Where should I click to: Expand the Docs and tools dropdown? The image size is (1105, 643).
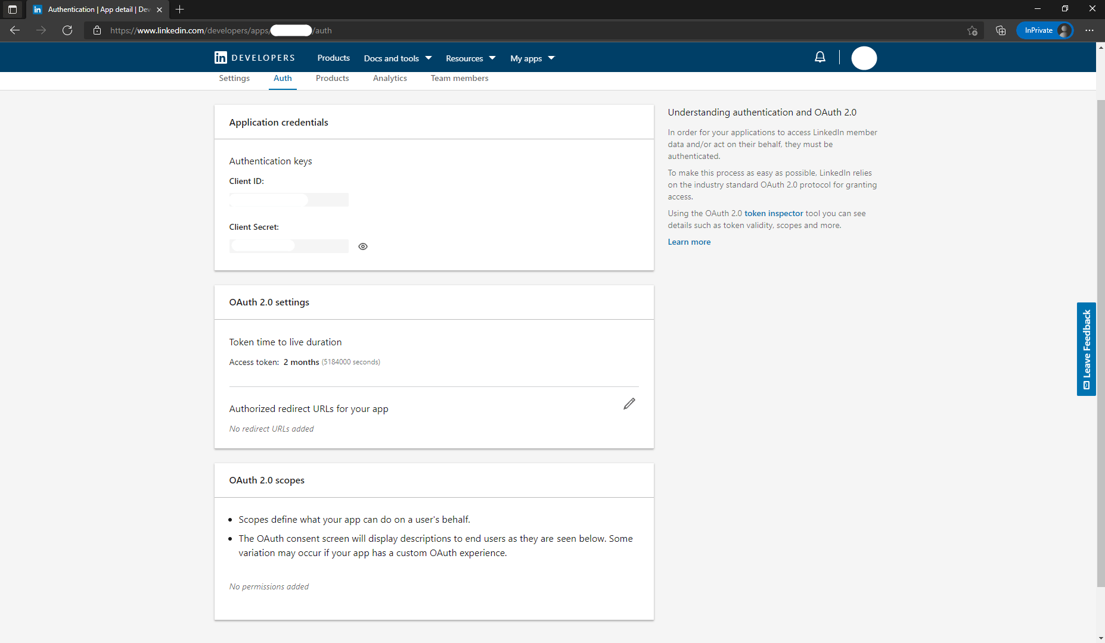coord(398,58)
